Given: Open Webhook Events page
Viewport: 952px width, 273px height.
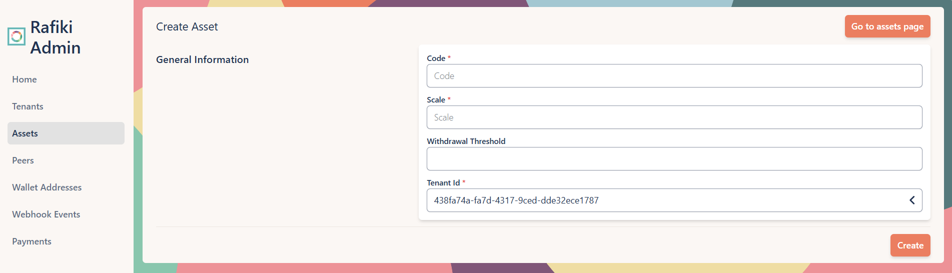Looking at the screenshot, I should [x=46, y=214].
